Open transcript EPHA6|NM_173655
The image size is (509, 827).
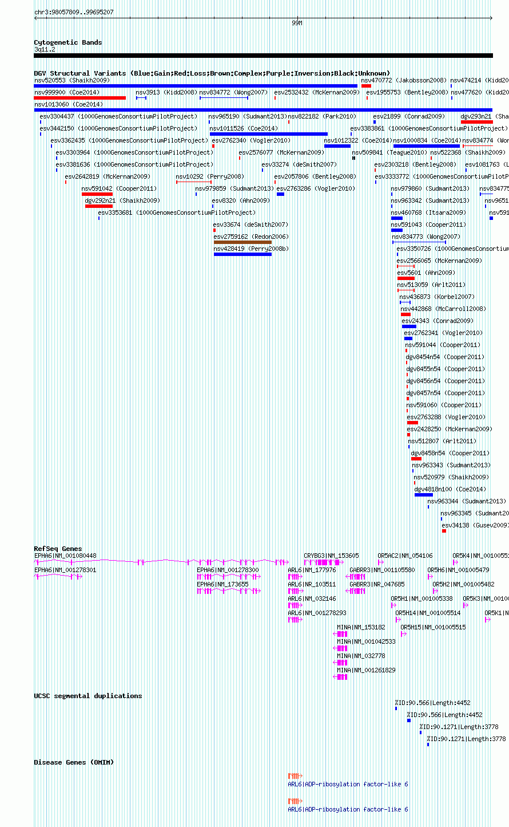point(222,584)
